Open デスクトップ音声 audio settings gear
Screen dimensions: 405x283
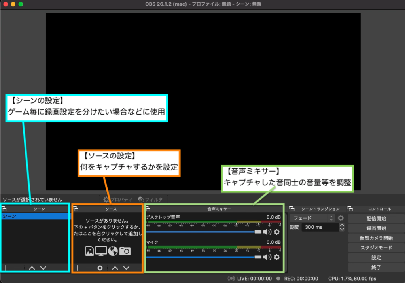tap(277, 232)
